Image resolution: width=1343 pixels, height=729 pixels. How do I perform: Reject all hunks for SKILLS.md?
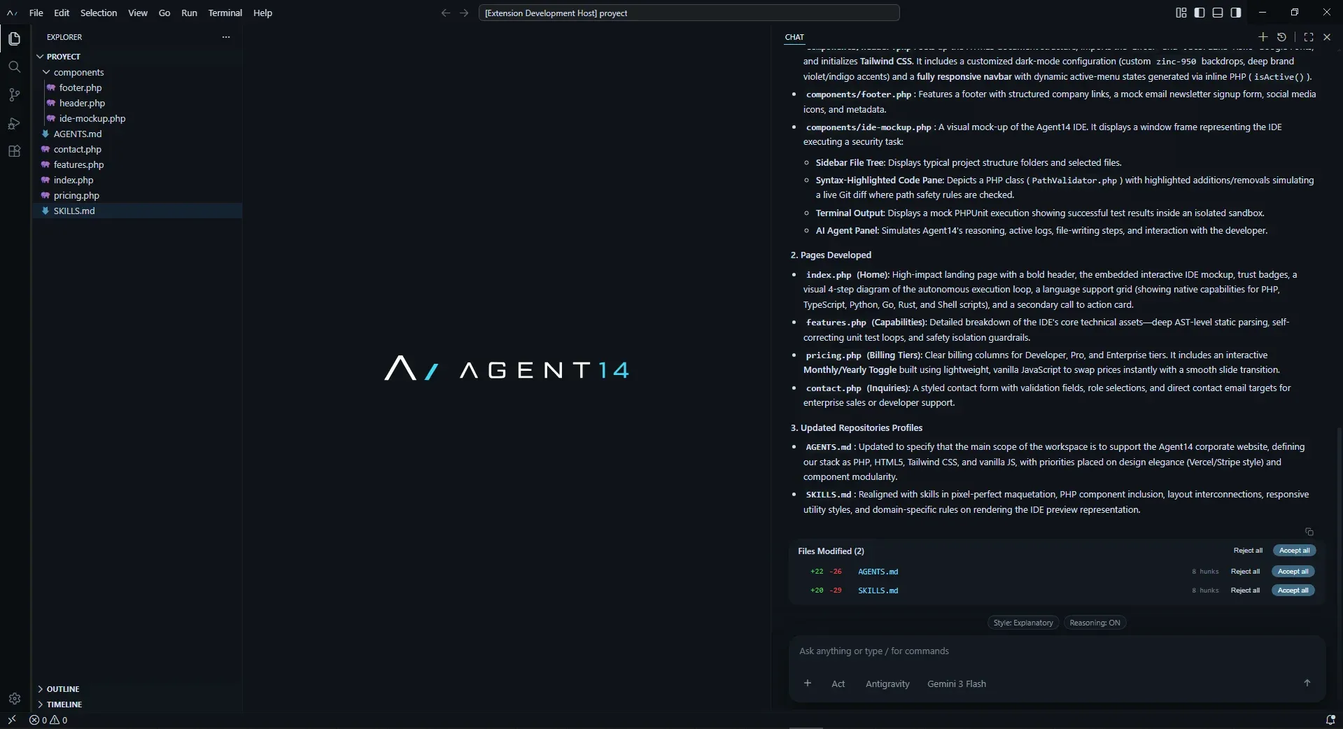pyautogui.click(x=1245, y=590)
